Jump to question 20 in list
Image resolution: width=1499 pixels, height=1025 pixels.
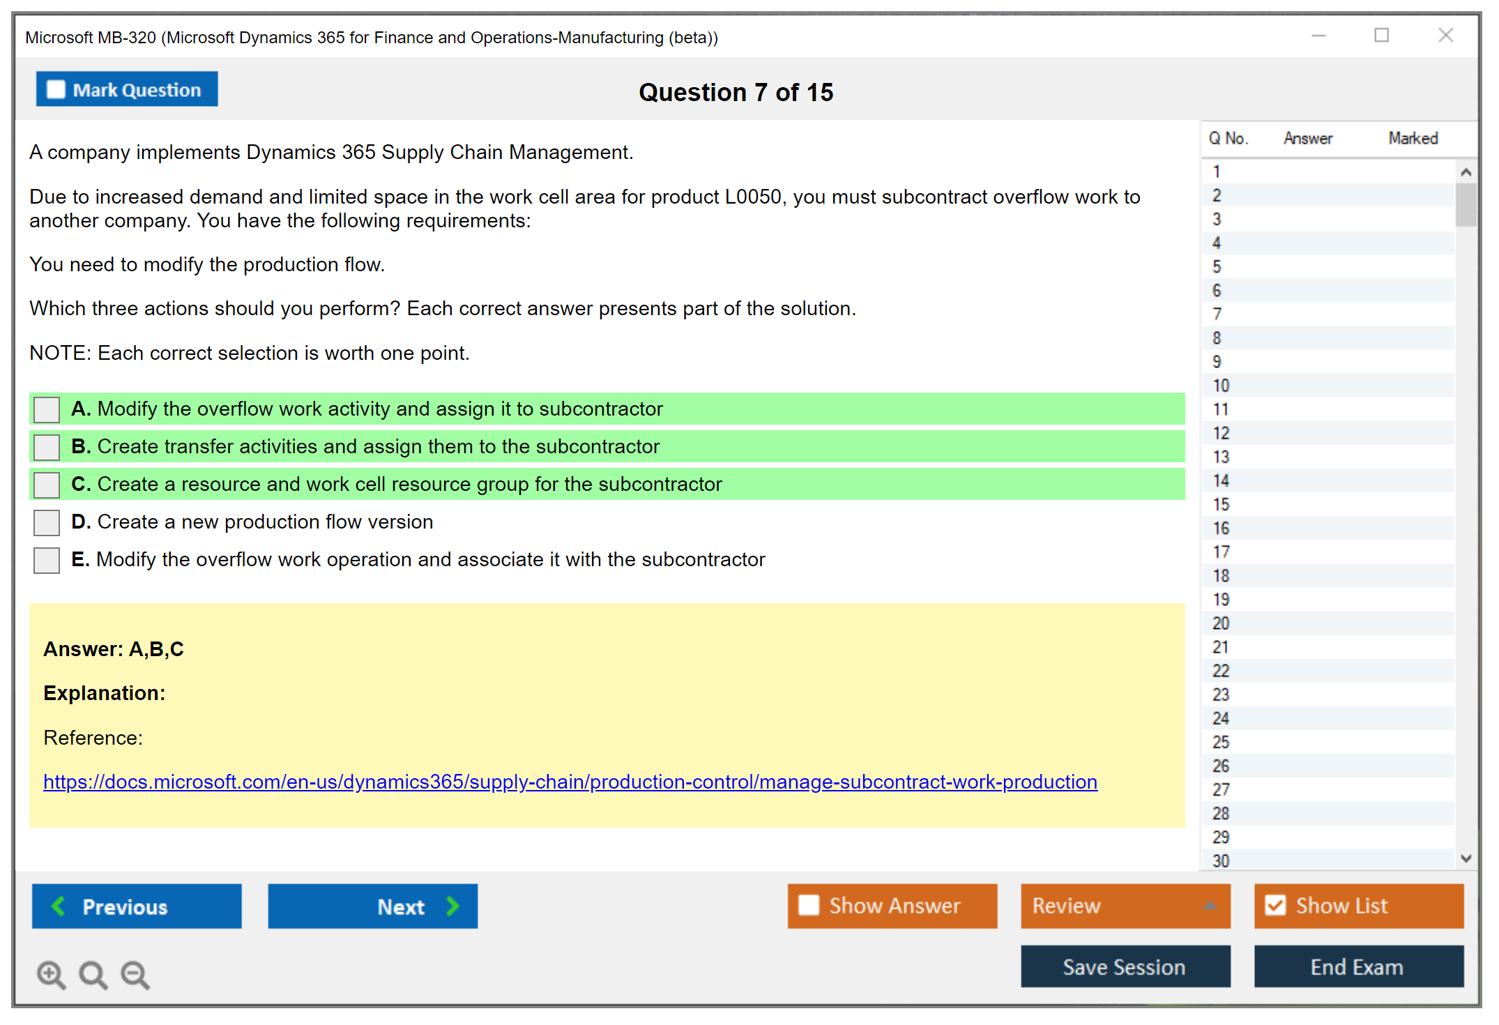(1221, 623)
